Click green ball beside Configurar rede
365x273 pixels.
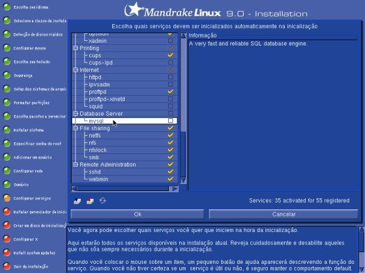point(7,171)
